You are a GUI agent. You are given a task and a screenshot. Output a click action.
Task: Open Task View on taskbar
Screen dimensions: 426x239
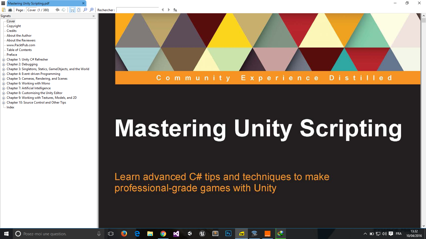click(111, 234)
